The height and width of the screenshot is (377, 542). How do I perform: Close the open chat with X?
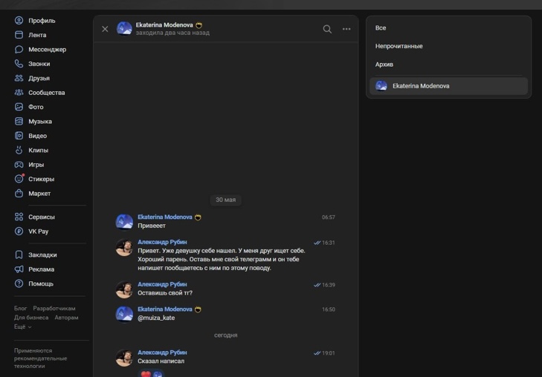[105, 29]
